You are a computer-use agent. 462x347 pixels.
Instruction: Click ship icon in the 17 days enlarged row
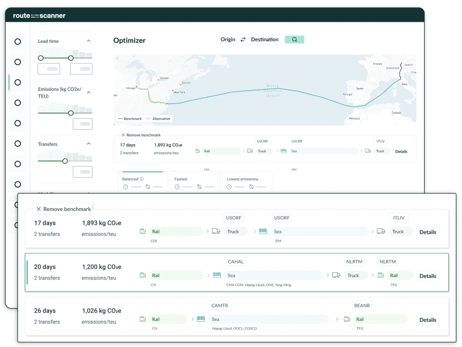click(263, 231)
